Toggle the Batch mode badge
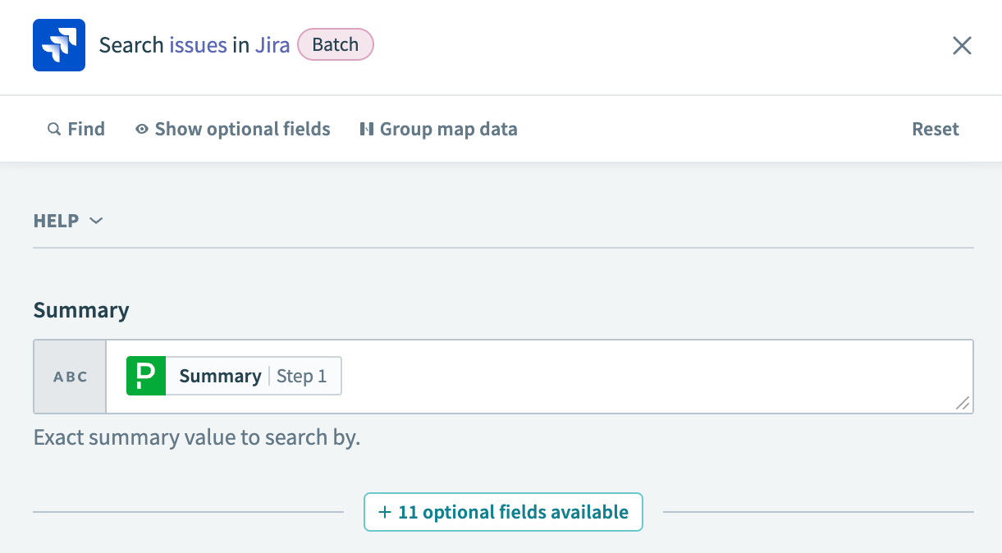Image resolution: width=1002 pixels, height=553 pixels. click(x=335, y=44)
